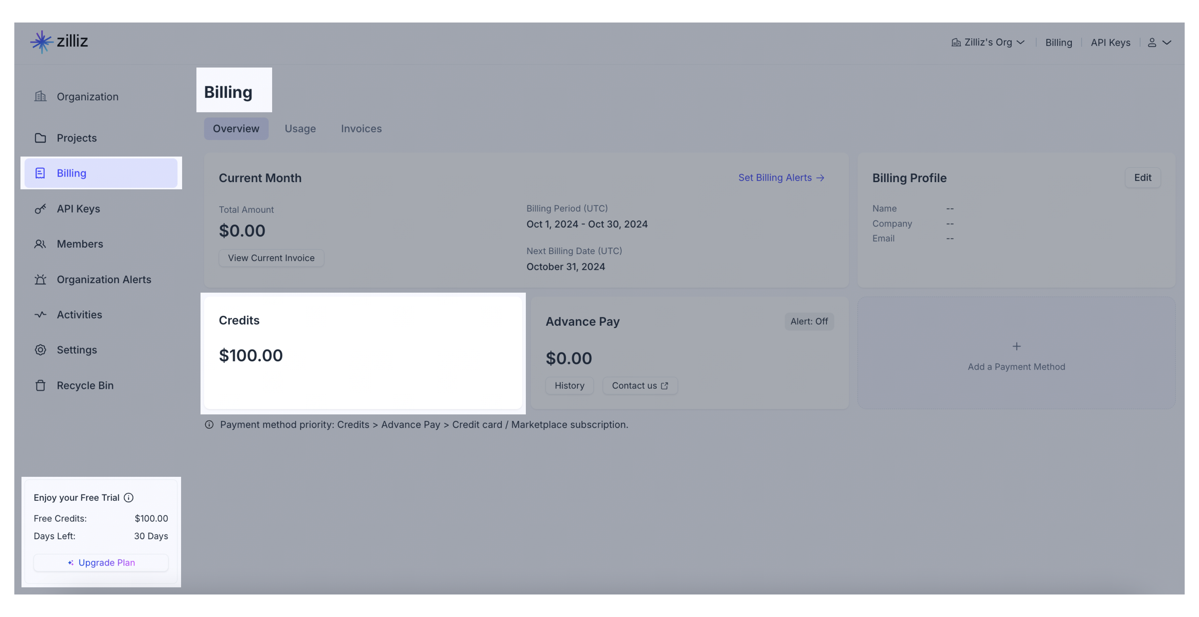Expand the Zilliz's Org dropdown
The width and height of the screenshot is (1199, 617).
point(988,42)
